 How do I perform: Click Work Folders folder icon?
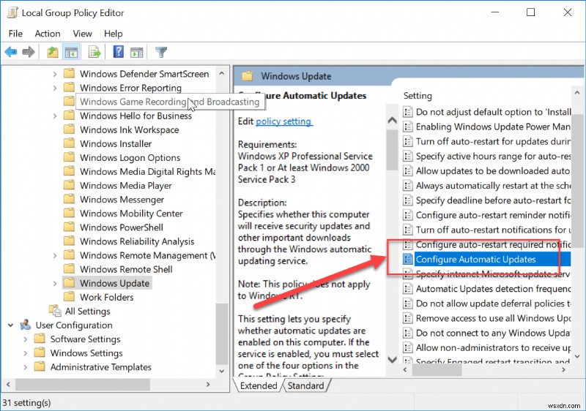[69, 296]
